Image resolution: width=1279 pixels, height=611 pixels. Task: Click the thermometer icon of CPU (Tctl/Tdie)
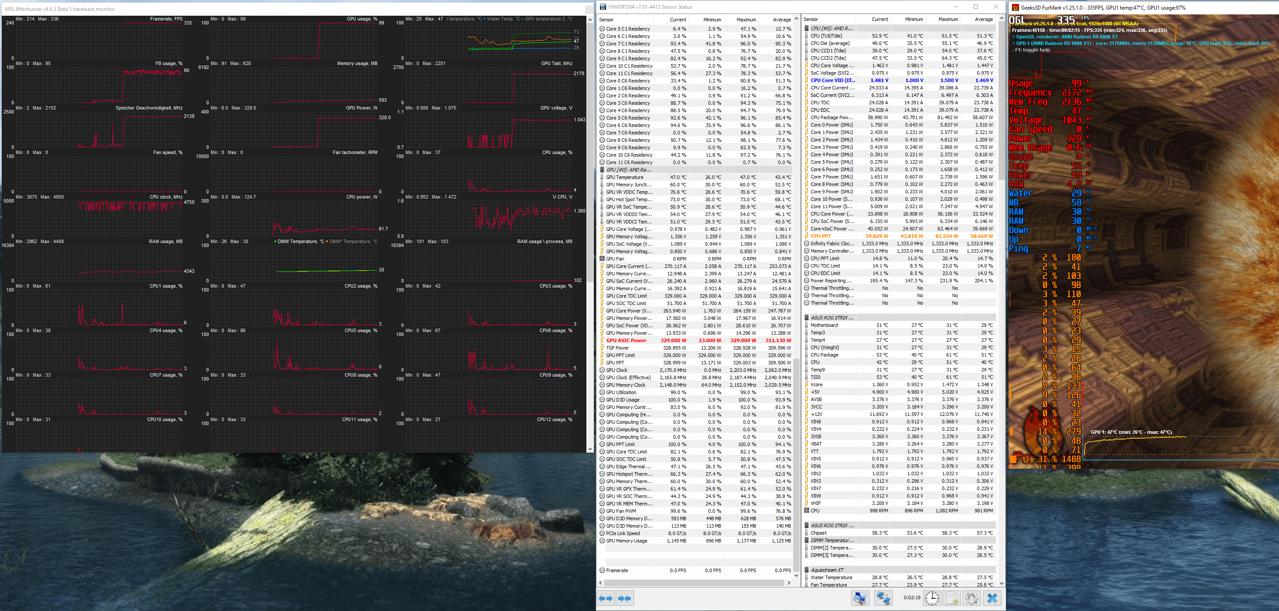[806, 36]
